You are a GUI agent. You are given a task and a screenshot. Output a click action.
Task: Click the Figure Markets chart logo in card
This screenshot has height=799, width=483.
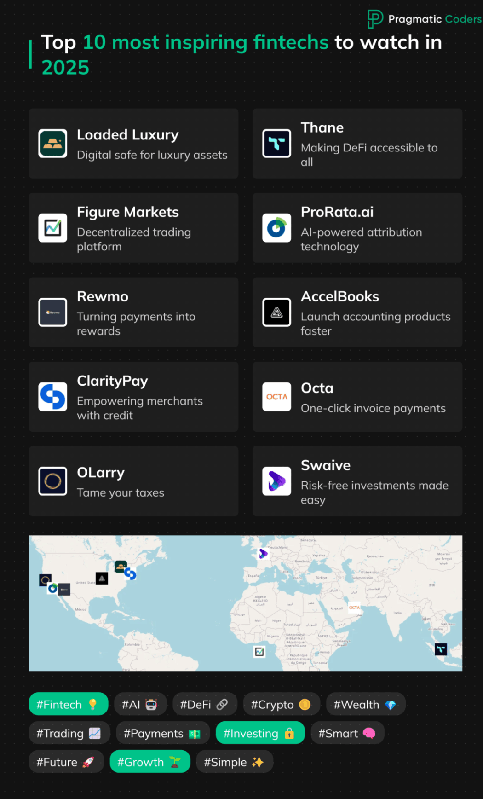[53, 228]
